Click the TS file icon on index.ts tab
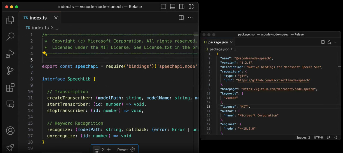Screen dimensions: 343x153 (26, 18)
